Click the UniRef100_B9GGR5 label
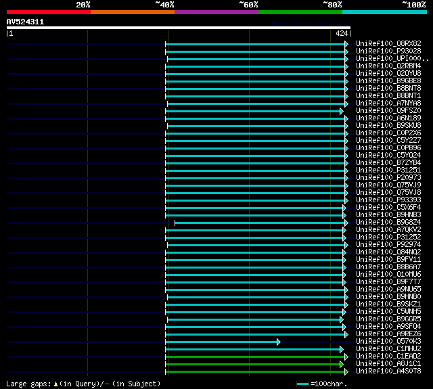The height and width of the screenshot is (389, 433). pos(388,319)
